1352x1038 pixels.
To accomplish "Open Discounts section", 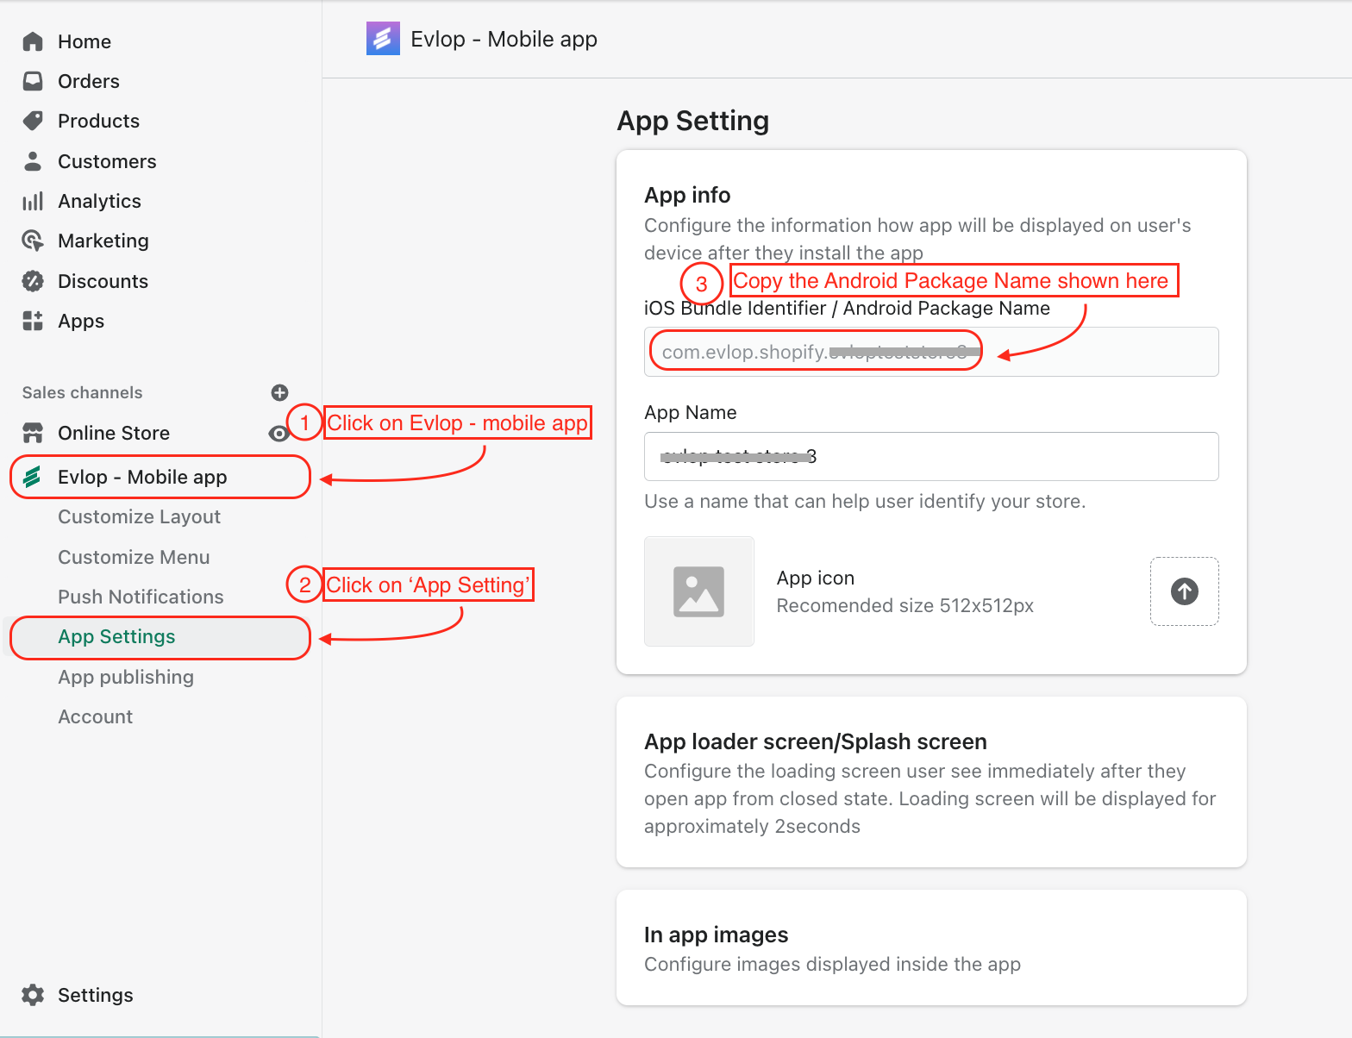I will pyautogui.click(x=103, y=281).
